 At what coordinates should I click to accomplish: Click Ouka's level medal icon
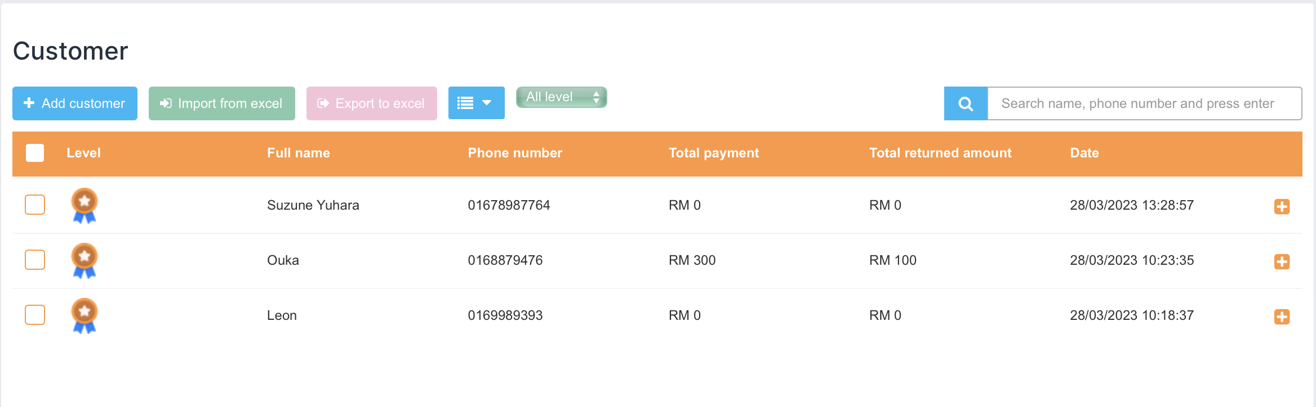(x=85, y=260)
